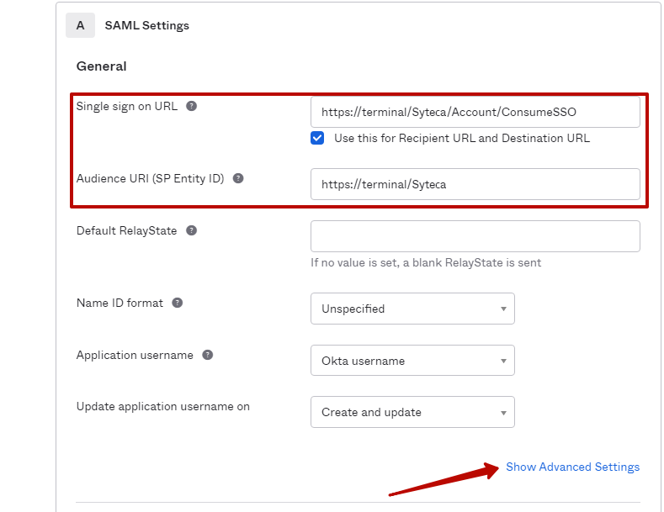Uncheck Use this for Recipient URL checkbox
This screenshot has width=664, height=512.
(317, 138)
